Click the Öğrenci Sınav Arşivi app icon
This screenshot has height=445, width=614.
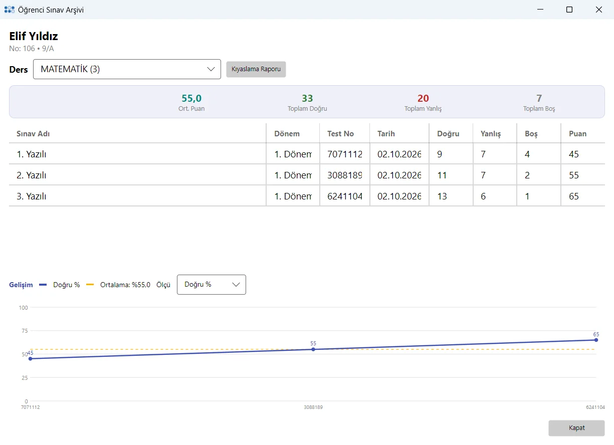coord(9,10)
